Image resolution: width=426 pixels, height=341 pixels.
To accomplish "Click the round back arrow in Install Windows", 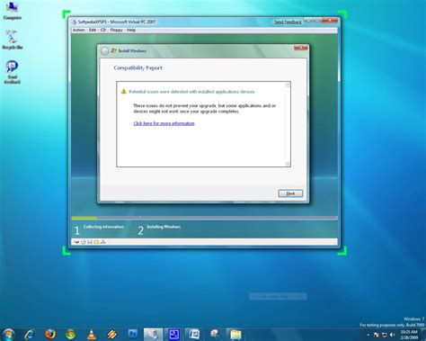I will tap(104, 51).
